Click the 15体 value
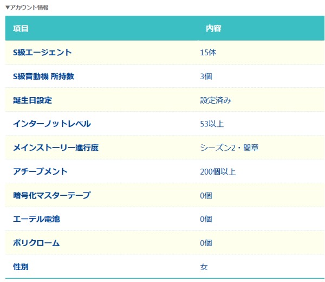The height and width of the screenshot is (282, 325). point(209,53)
